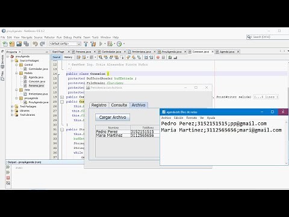Click the Pedro Perez table cell

coord(113,131)
